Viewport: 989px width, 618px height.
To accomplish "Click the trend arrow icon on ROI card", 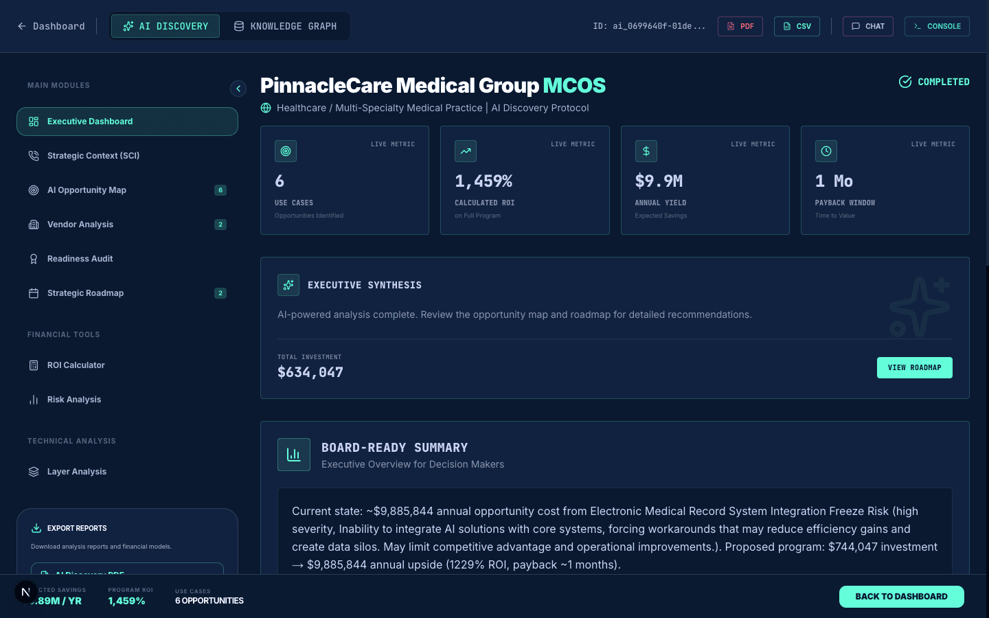I will click(x=466, y=151).
